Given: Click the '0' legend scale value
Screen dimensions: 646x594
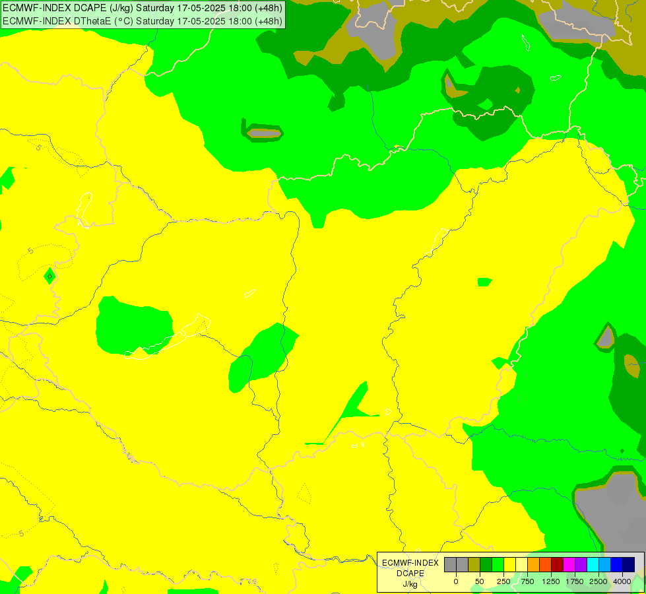Looking at the screenshot, I should click(x=456, y=581).
